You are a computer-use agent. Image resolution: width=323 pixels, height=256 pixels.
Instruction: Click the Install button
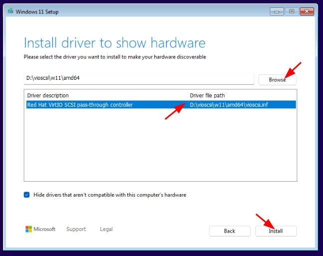point(276,231)
